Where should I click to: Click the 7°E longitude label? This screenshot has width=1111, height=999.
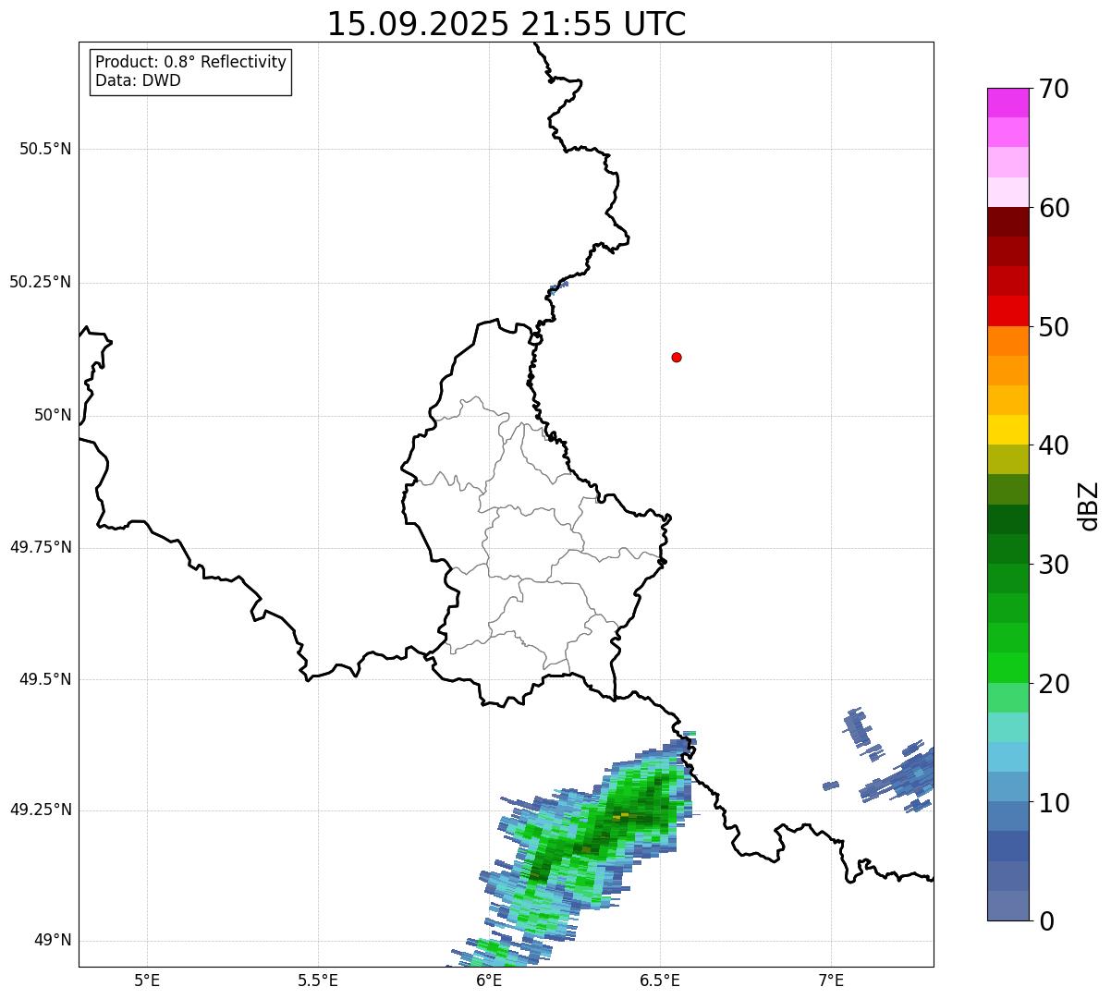pos(831,980)
